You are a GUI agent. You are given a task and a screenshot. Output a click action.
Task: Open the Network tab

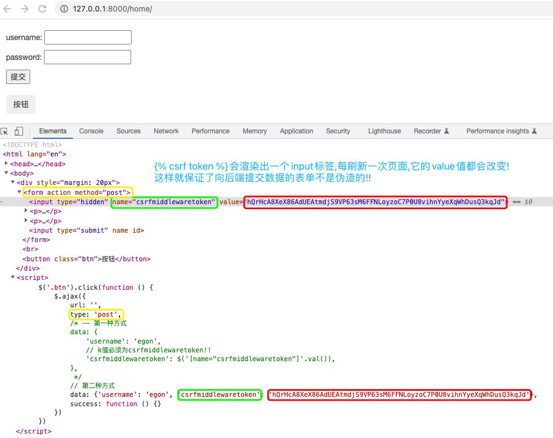coord(166,131)
